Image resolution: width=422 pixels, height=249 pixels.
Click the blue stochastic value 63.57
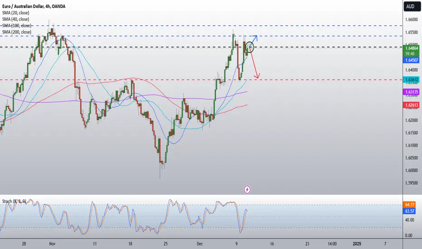(409, 211)
